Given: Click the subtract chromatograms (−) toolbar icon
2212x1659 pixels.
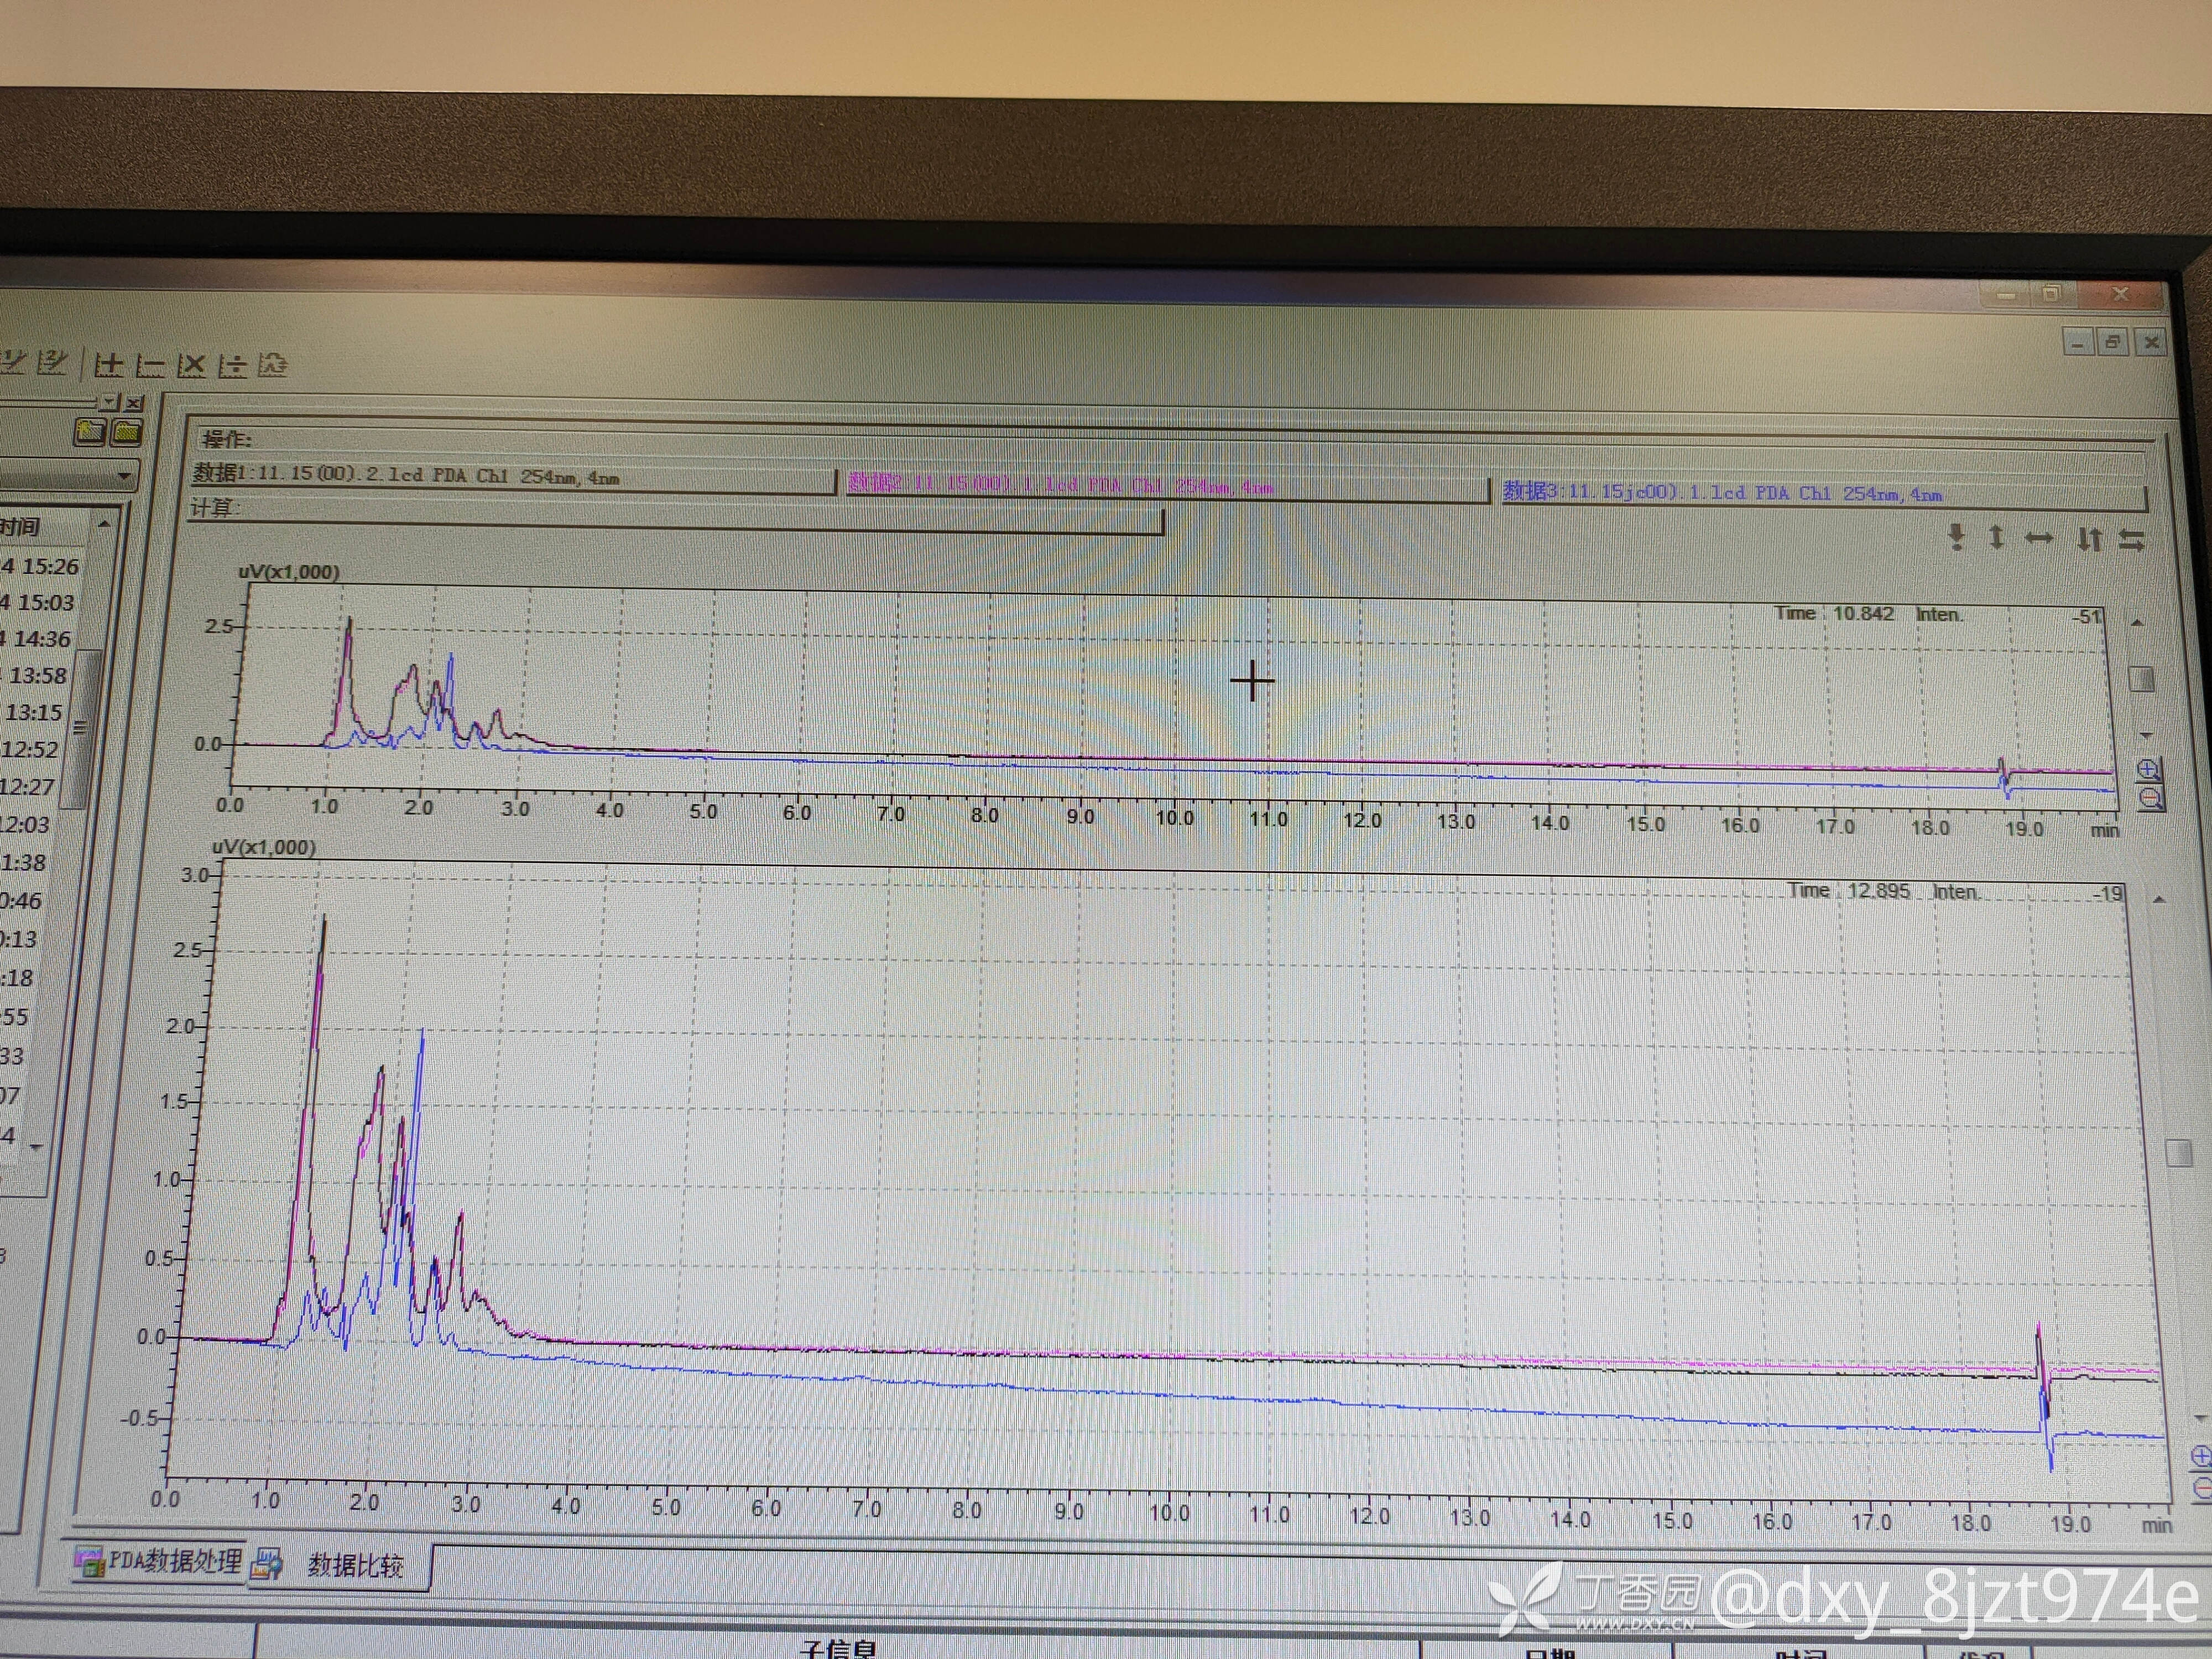Looking at the screenshot, I should coord(150,366).
